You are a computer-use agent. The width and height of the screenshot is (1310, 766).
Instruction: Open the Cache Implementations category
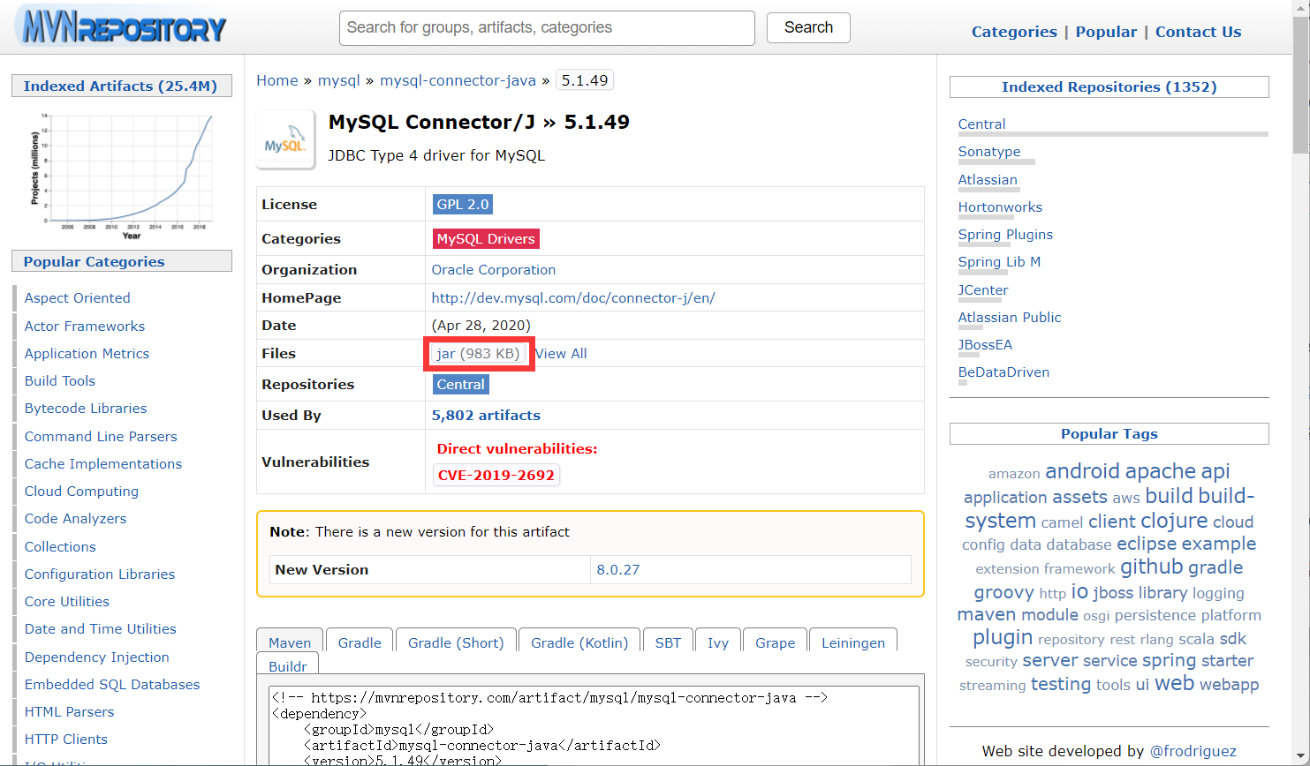point(103,464)
